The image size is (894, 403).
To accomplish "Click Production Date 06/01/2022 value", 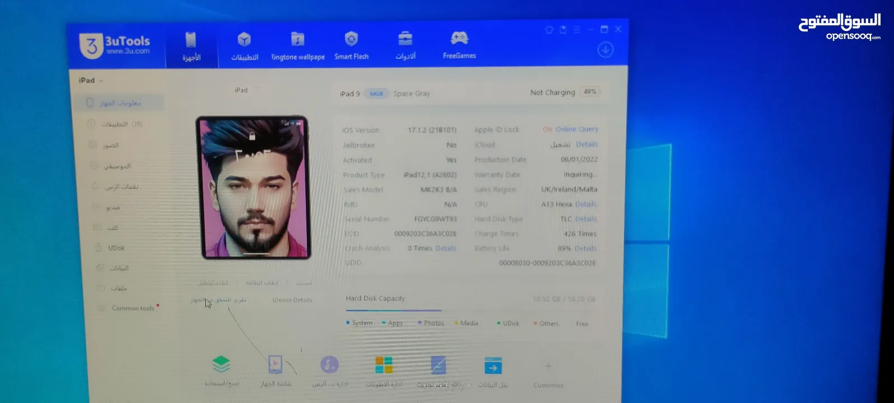I will point(579,160).
